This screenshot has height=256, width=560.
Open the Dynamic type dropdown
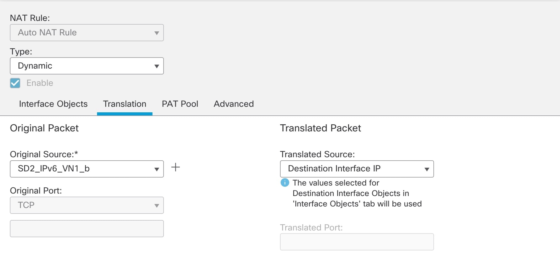coord(87,66)
